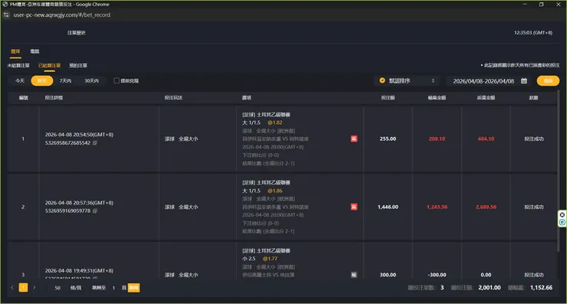Click win amount 1,243.56
Viewport: 567px width, 304px height.
[x=437, y=207]
